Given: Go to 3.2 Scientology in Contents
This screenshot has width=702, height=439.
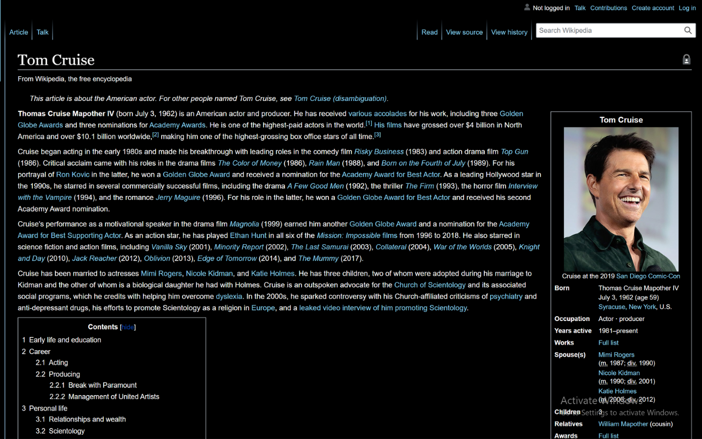Looking at the screenshot, I should [x=60, y=431].
